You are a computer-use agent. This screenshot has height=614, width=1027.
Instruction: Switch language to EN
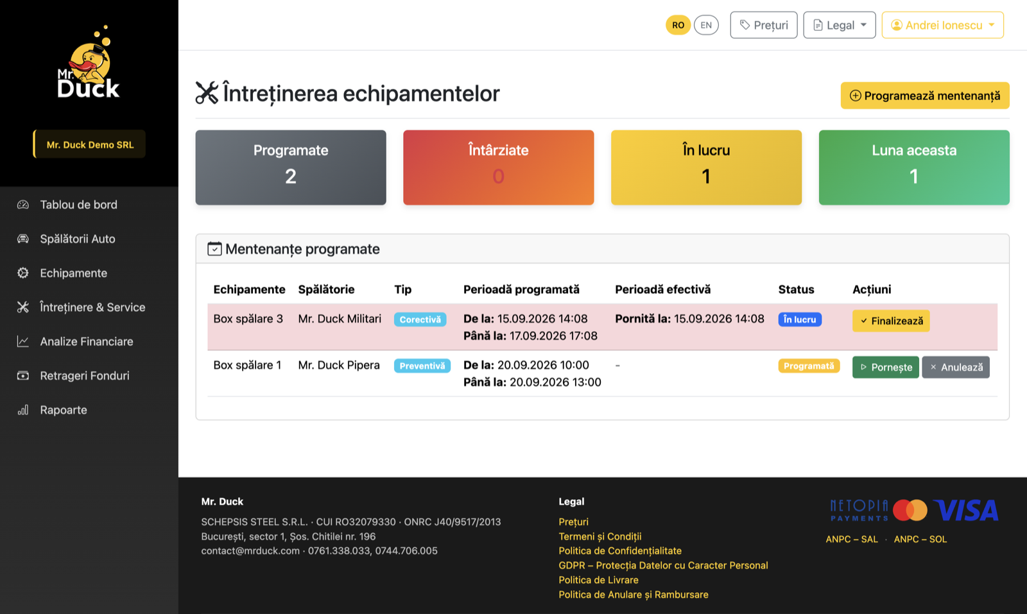tap(706, 25)
